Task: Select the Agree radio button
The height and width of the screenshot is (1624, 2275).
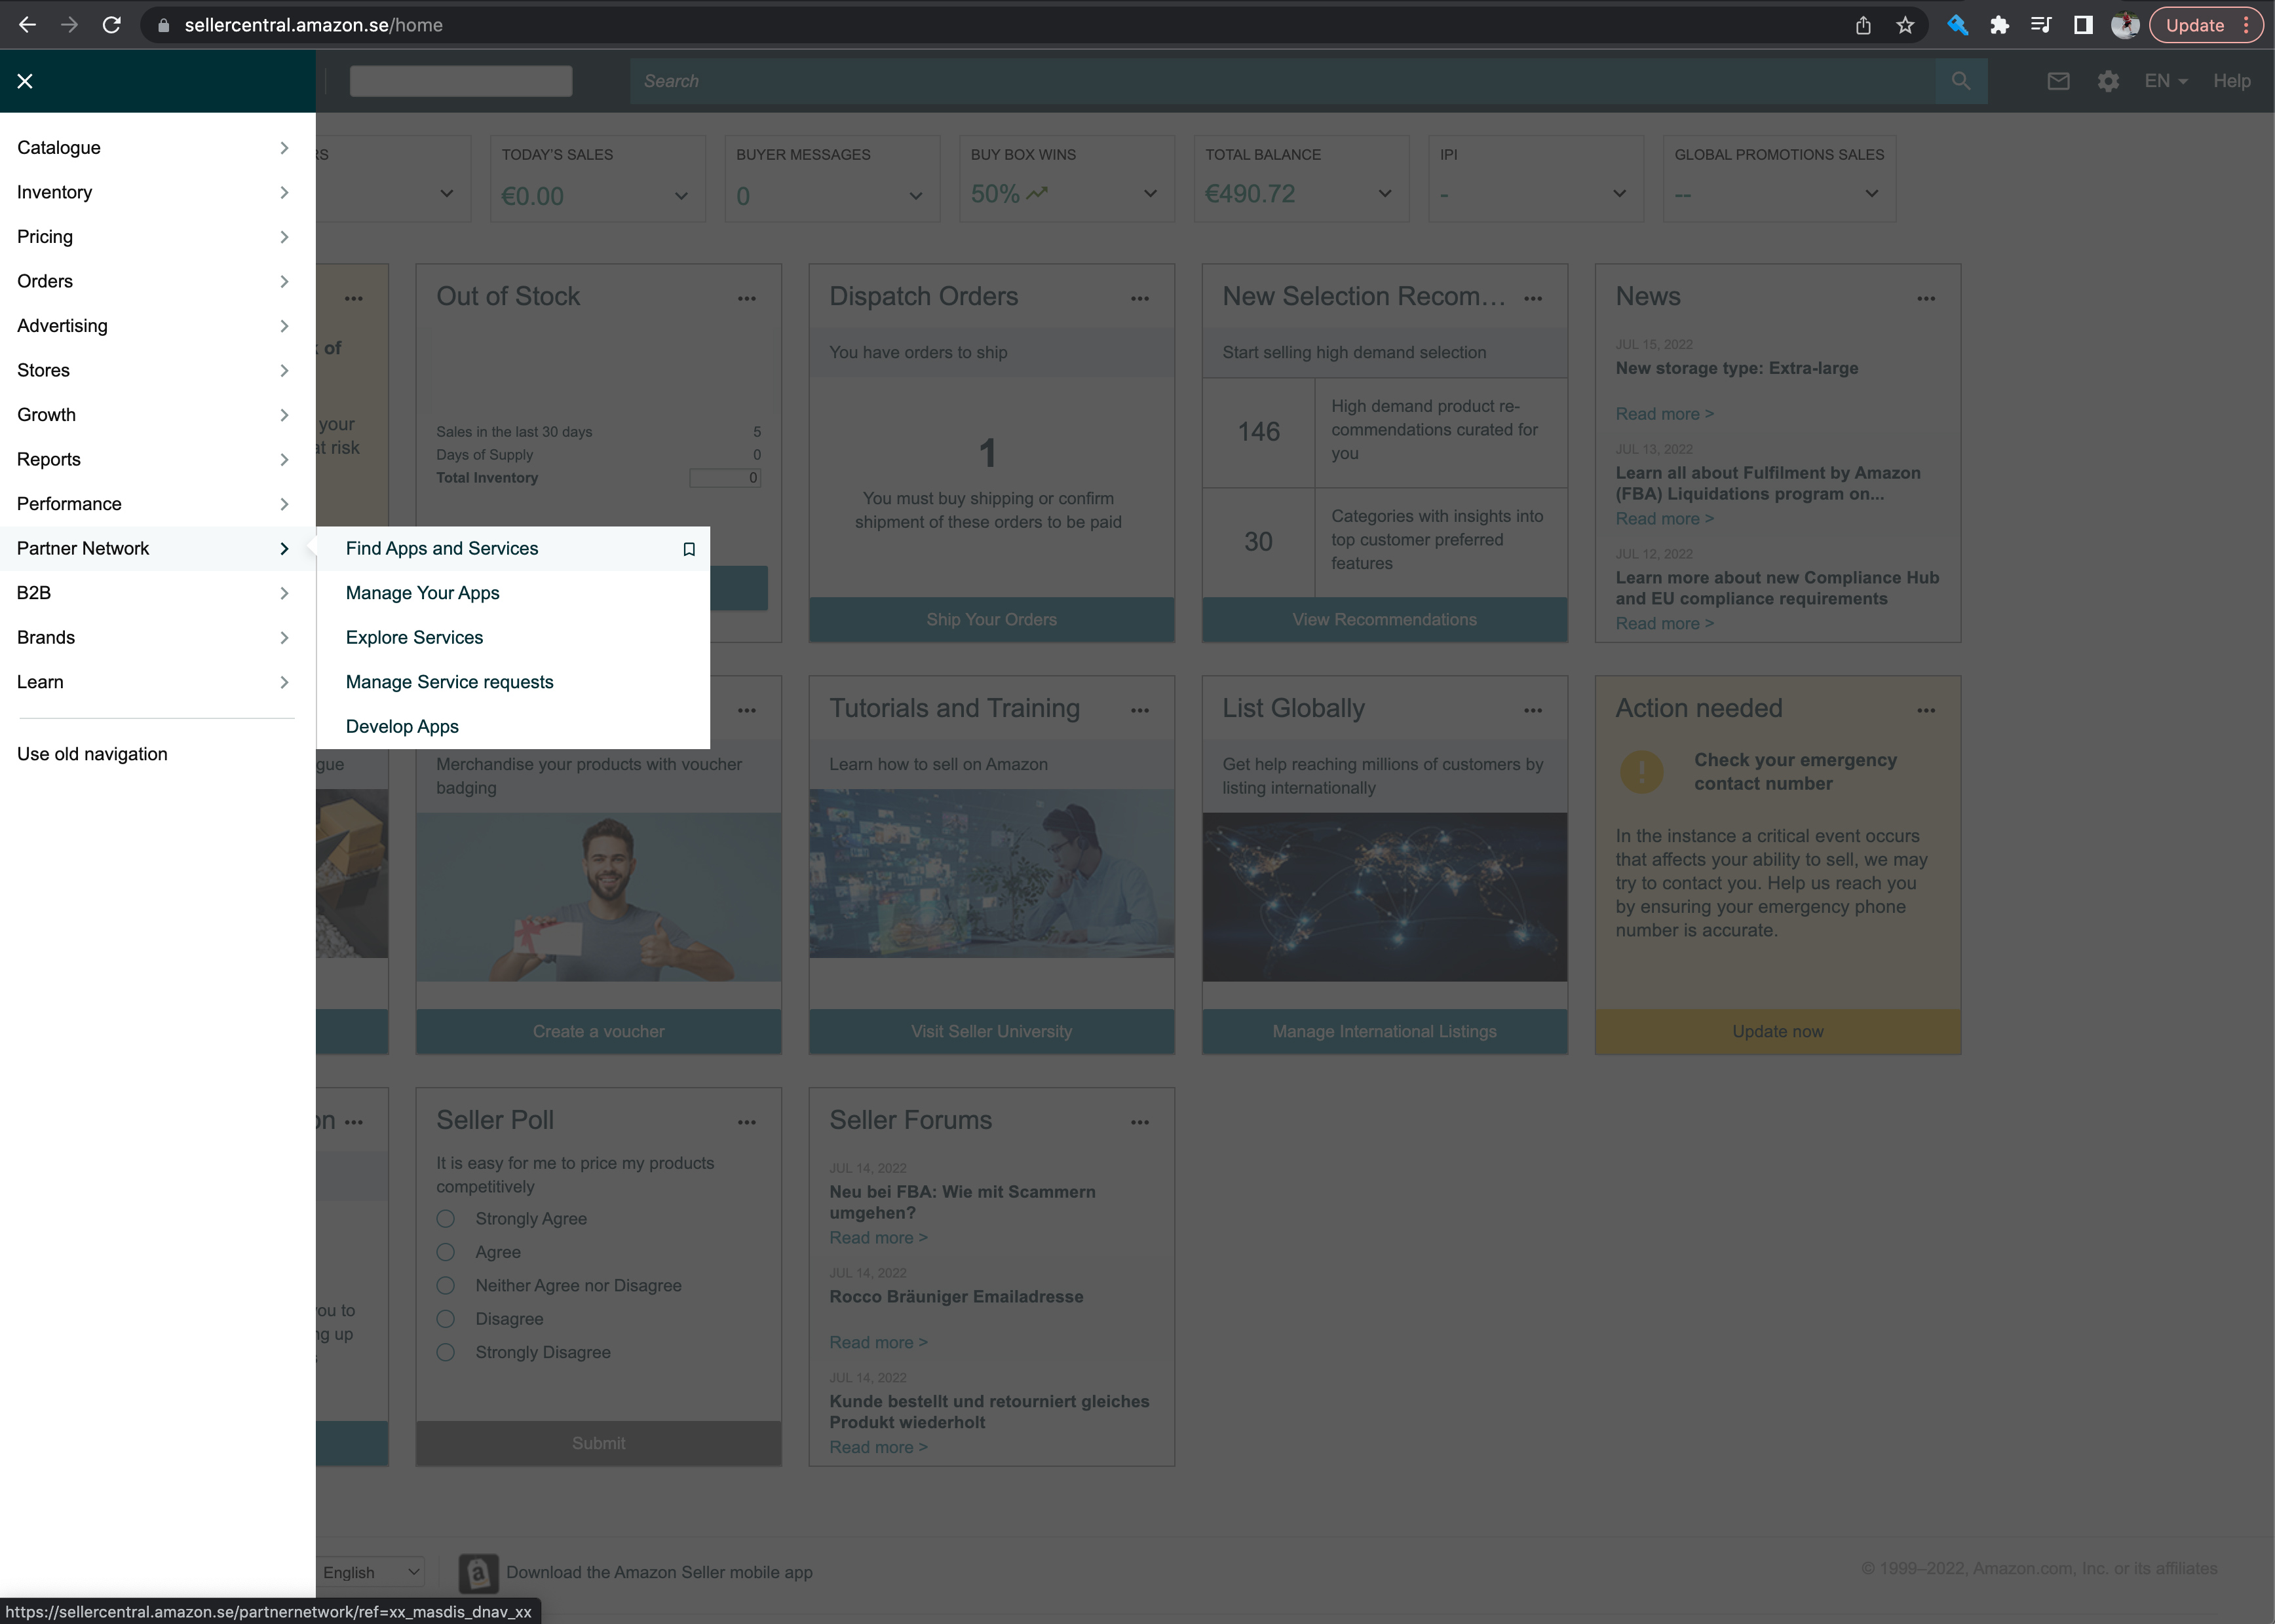Action: click(446, 1252)
